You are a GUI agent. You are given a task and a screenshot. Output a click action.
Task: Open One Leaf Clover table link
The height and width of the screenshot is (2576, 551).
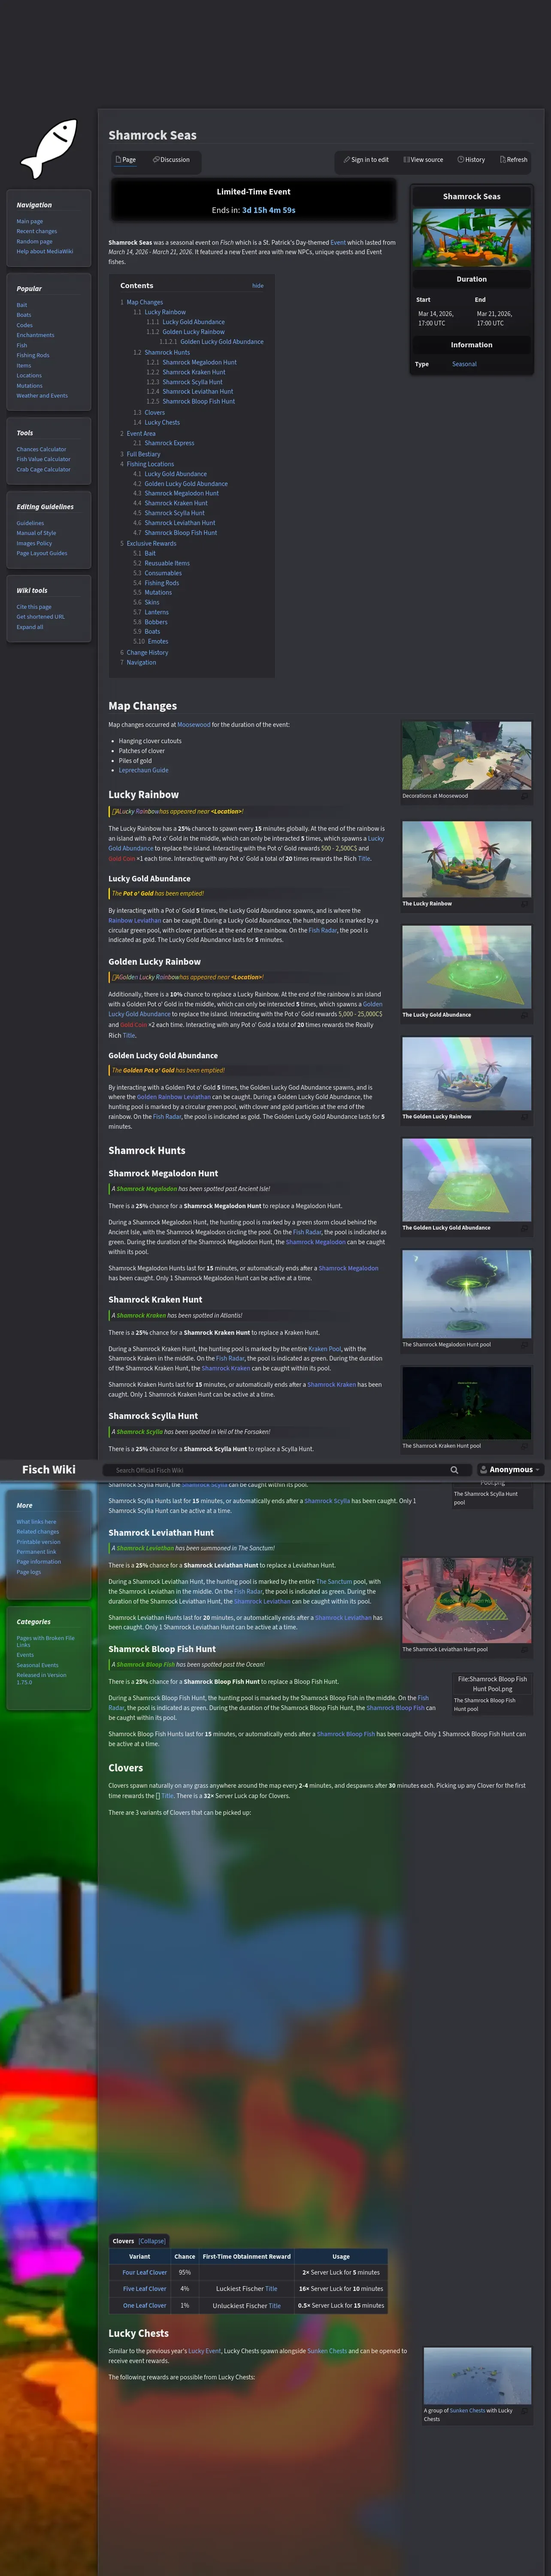[144, 2305]
